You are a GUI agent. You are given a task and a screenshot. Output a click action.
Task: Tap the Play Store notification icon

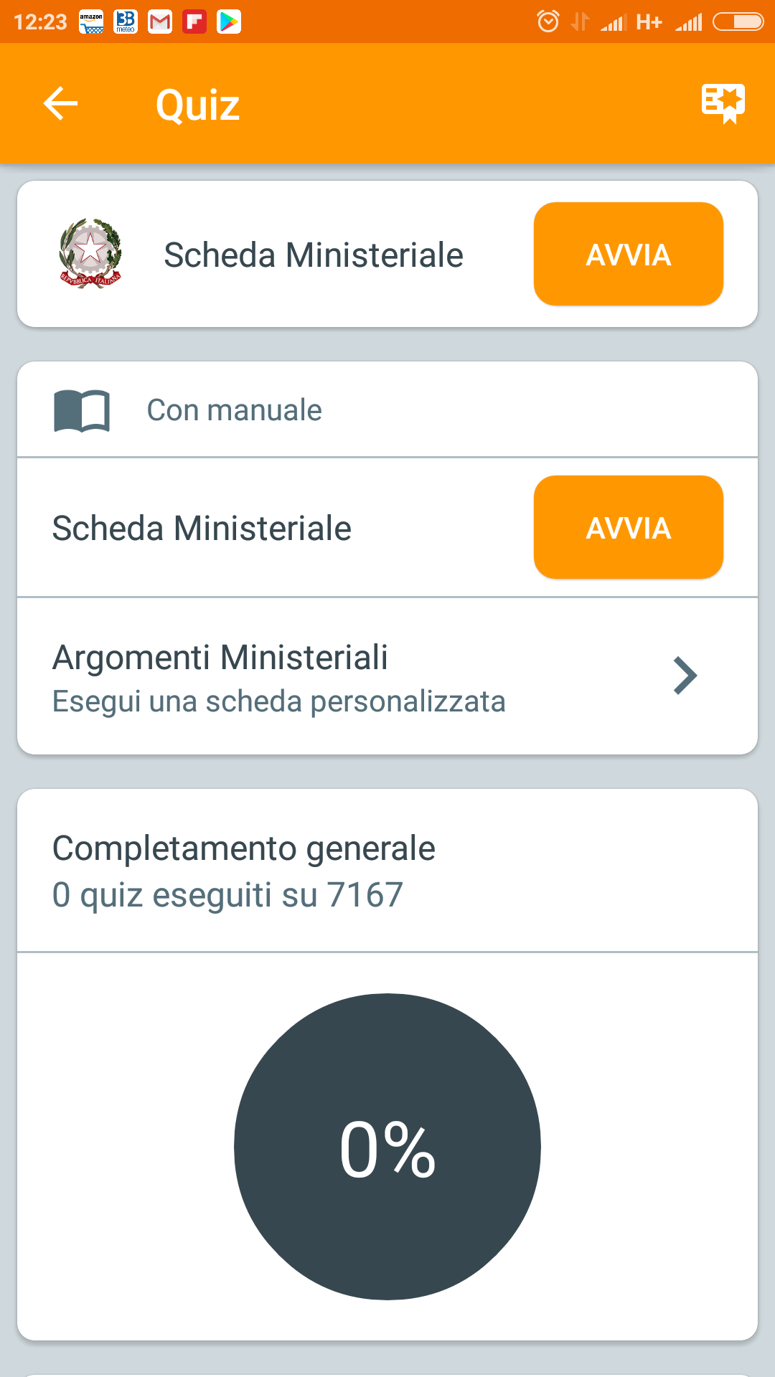click(229, 22)
